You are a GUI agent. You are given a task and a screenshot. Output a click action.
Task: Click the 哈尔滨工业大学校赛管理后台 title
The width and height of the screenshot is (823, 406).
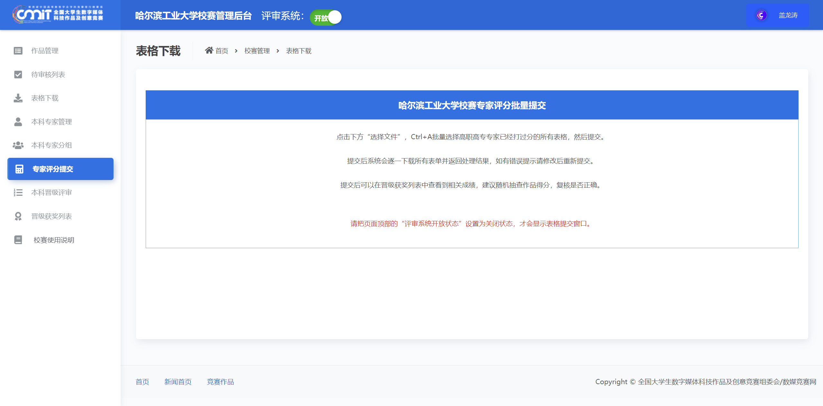193,16
